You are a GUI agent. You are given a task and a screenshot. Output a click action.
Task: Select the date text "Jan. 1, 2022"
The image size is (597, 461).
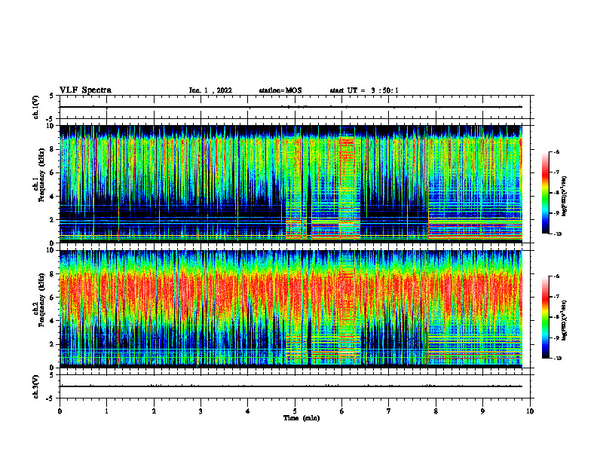point(210,90)
